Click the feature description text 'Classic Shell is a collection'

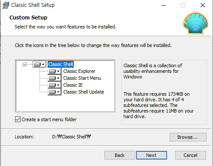[x=153, y=71]
